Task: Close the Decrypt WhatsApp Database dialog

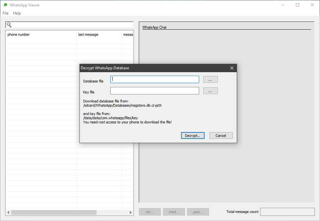Action: tap(232, 68)
